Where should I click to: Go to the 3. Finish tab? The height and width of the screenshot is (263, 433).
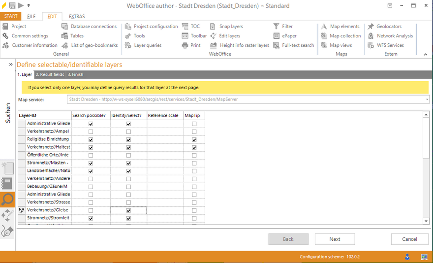point(75,74)
